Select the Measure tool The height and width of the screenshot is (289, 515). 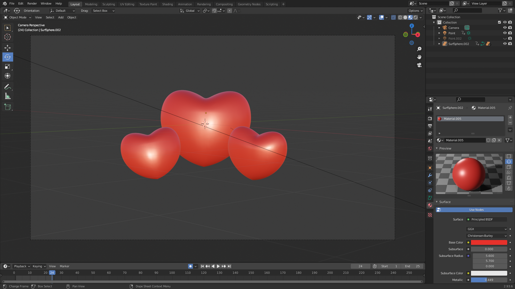8,96
